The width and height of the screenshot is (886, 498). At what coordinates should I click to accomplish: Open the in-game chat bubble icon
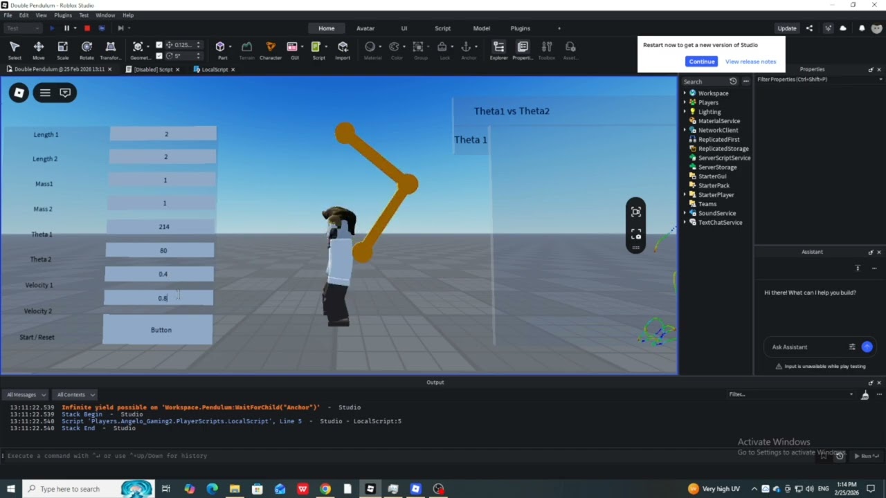coord(65,93)
